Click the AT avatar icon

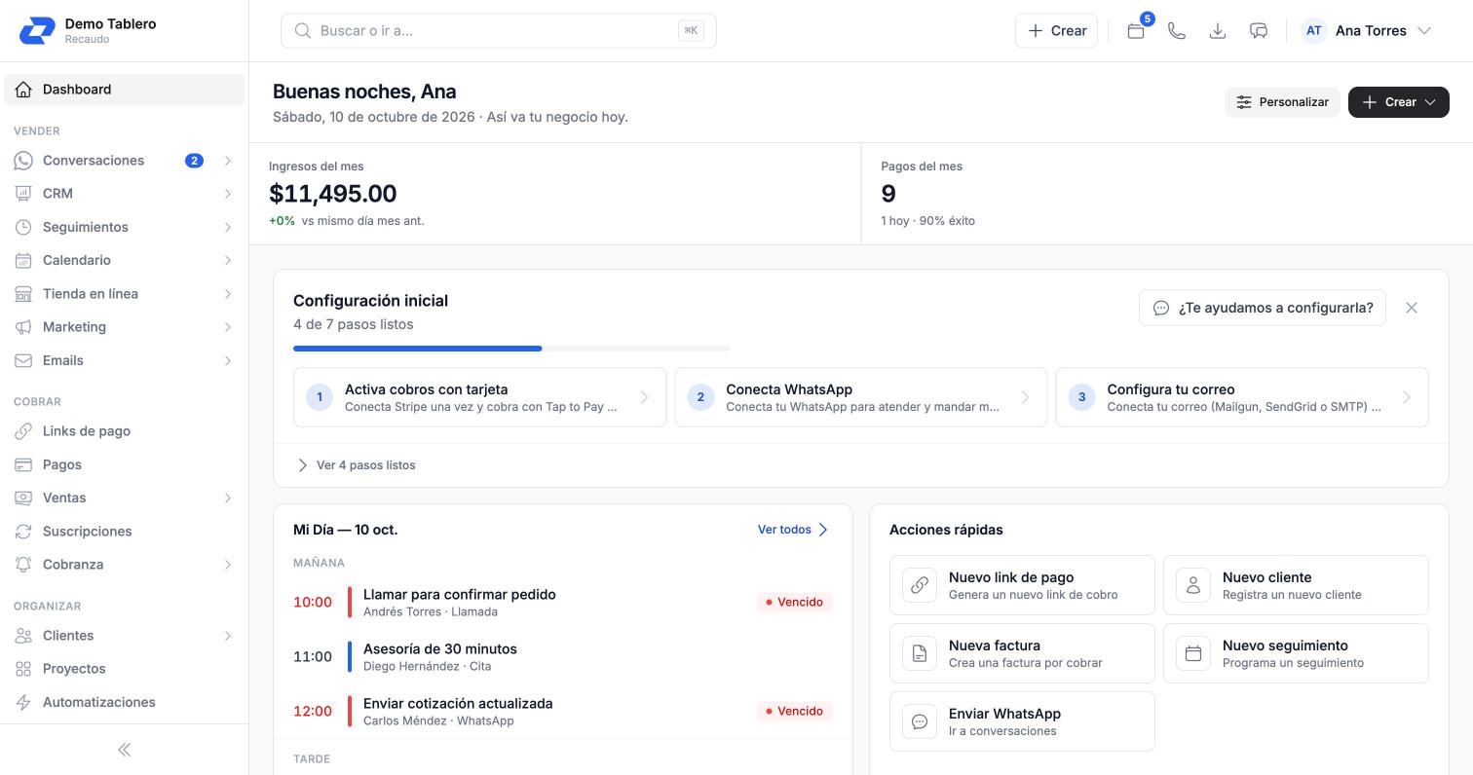1314,31
